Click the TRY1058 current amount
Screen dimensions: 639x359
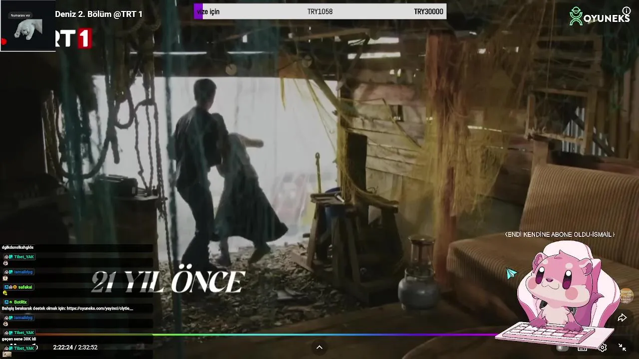coord(320,11)
